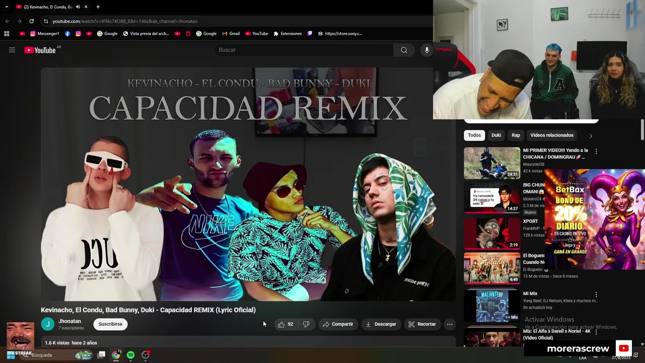Open the Windows Start button
The image size is (645, 363).
coord(10,355)
